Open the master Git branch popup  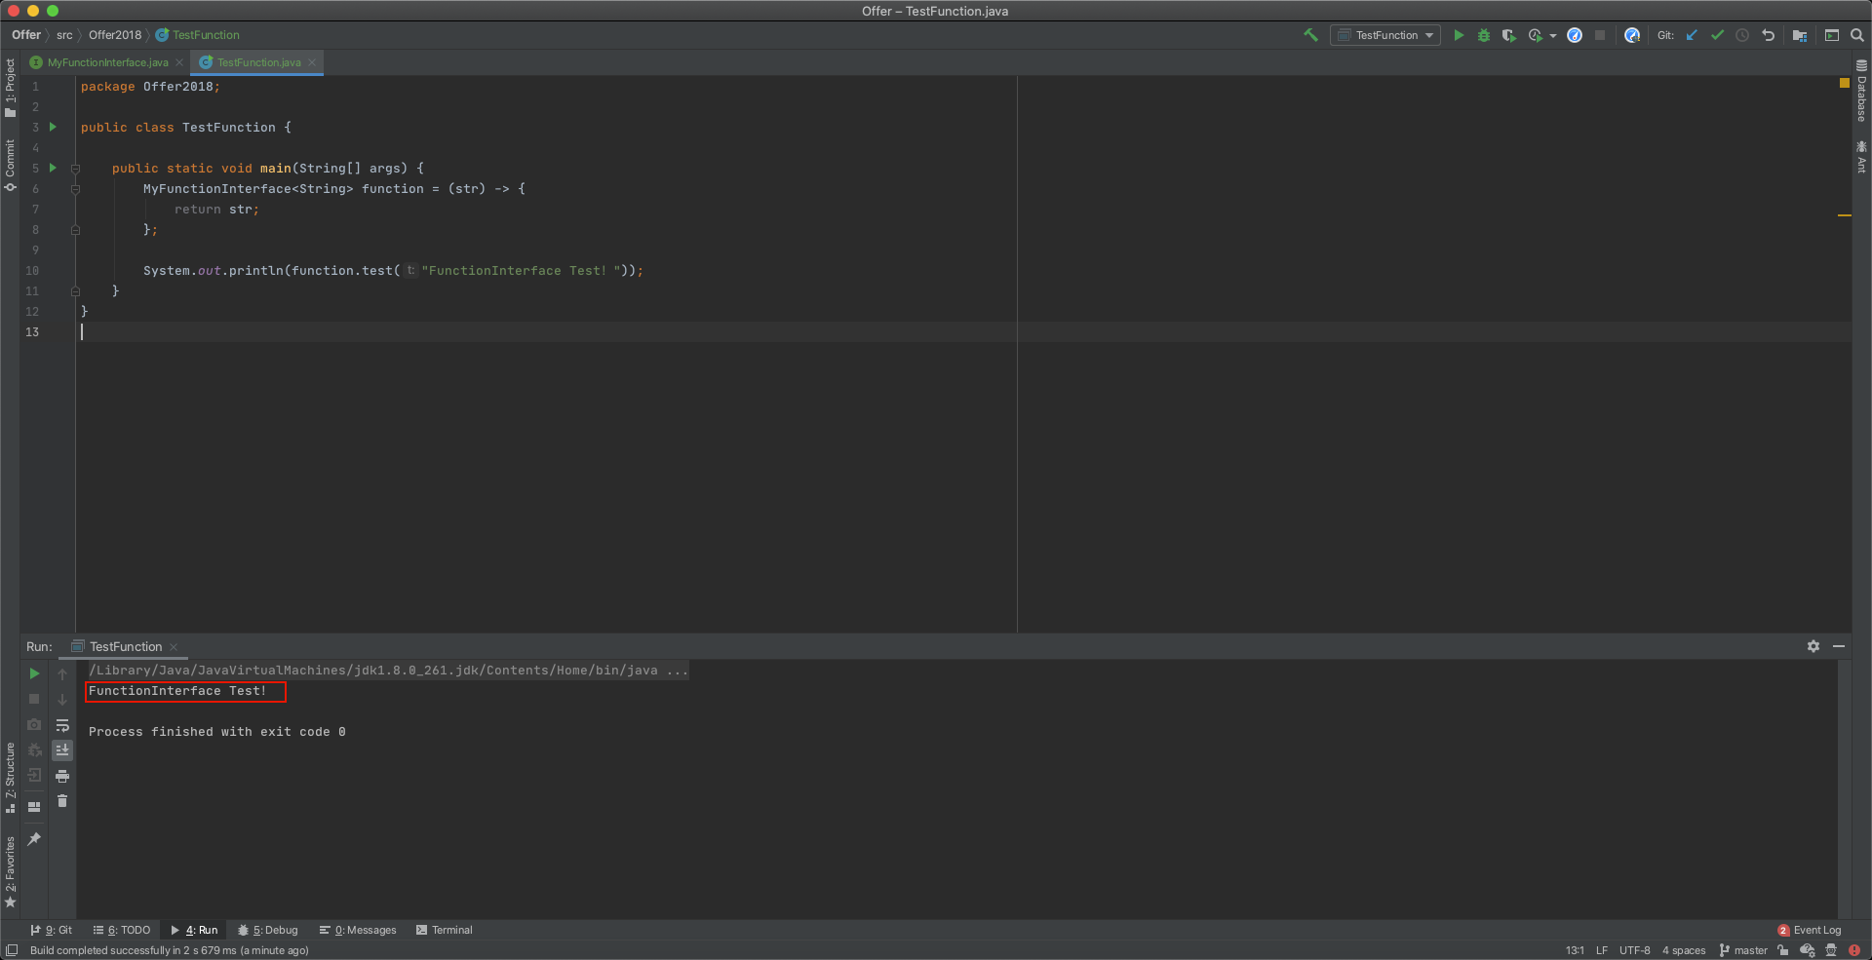click(1743, 950)
